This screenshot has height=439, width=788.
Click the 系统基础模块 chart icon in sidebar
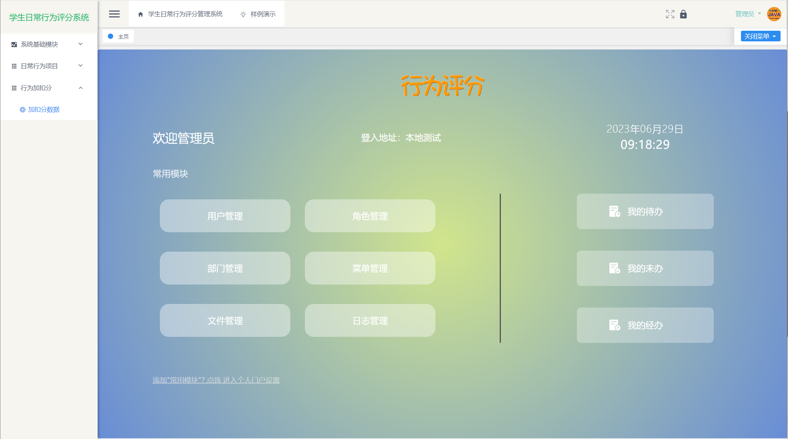[x=14, y=44]
